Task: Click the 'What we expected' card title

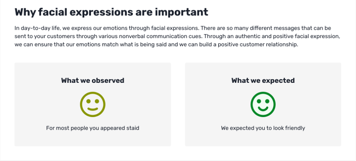Action: (263, 80)
